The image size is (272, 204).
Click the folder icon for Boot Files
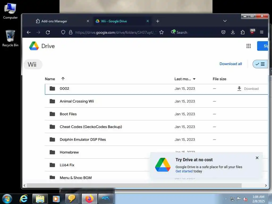[x=52, y=114]
